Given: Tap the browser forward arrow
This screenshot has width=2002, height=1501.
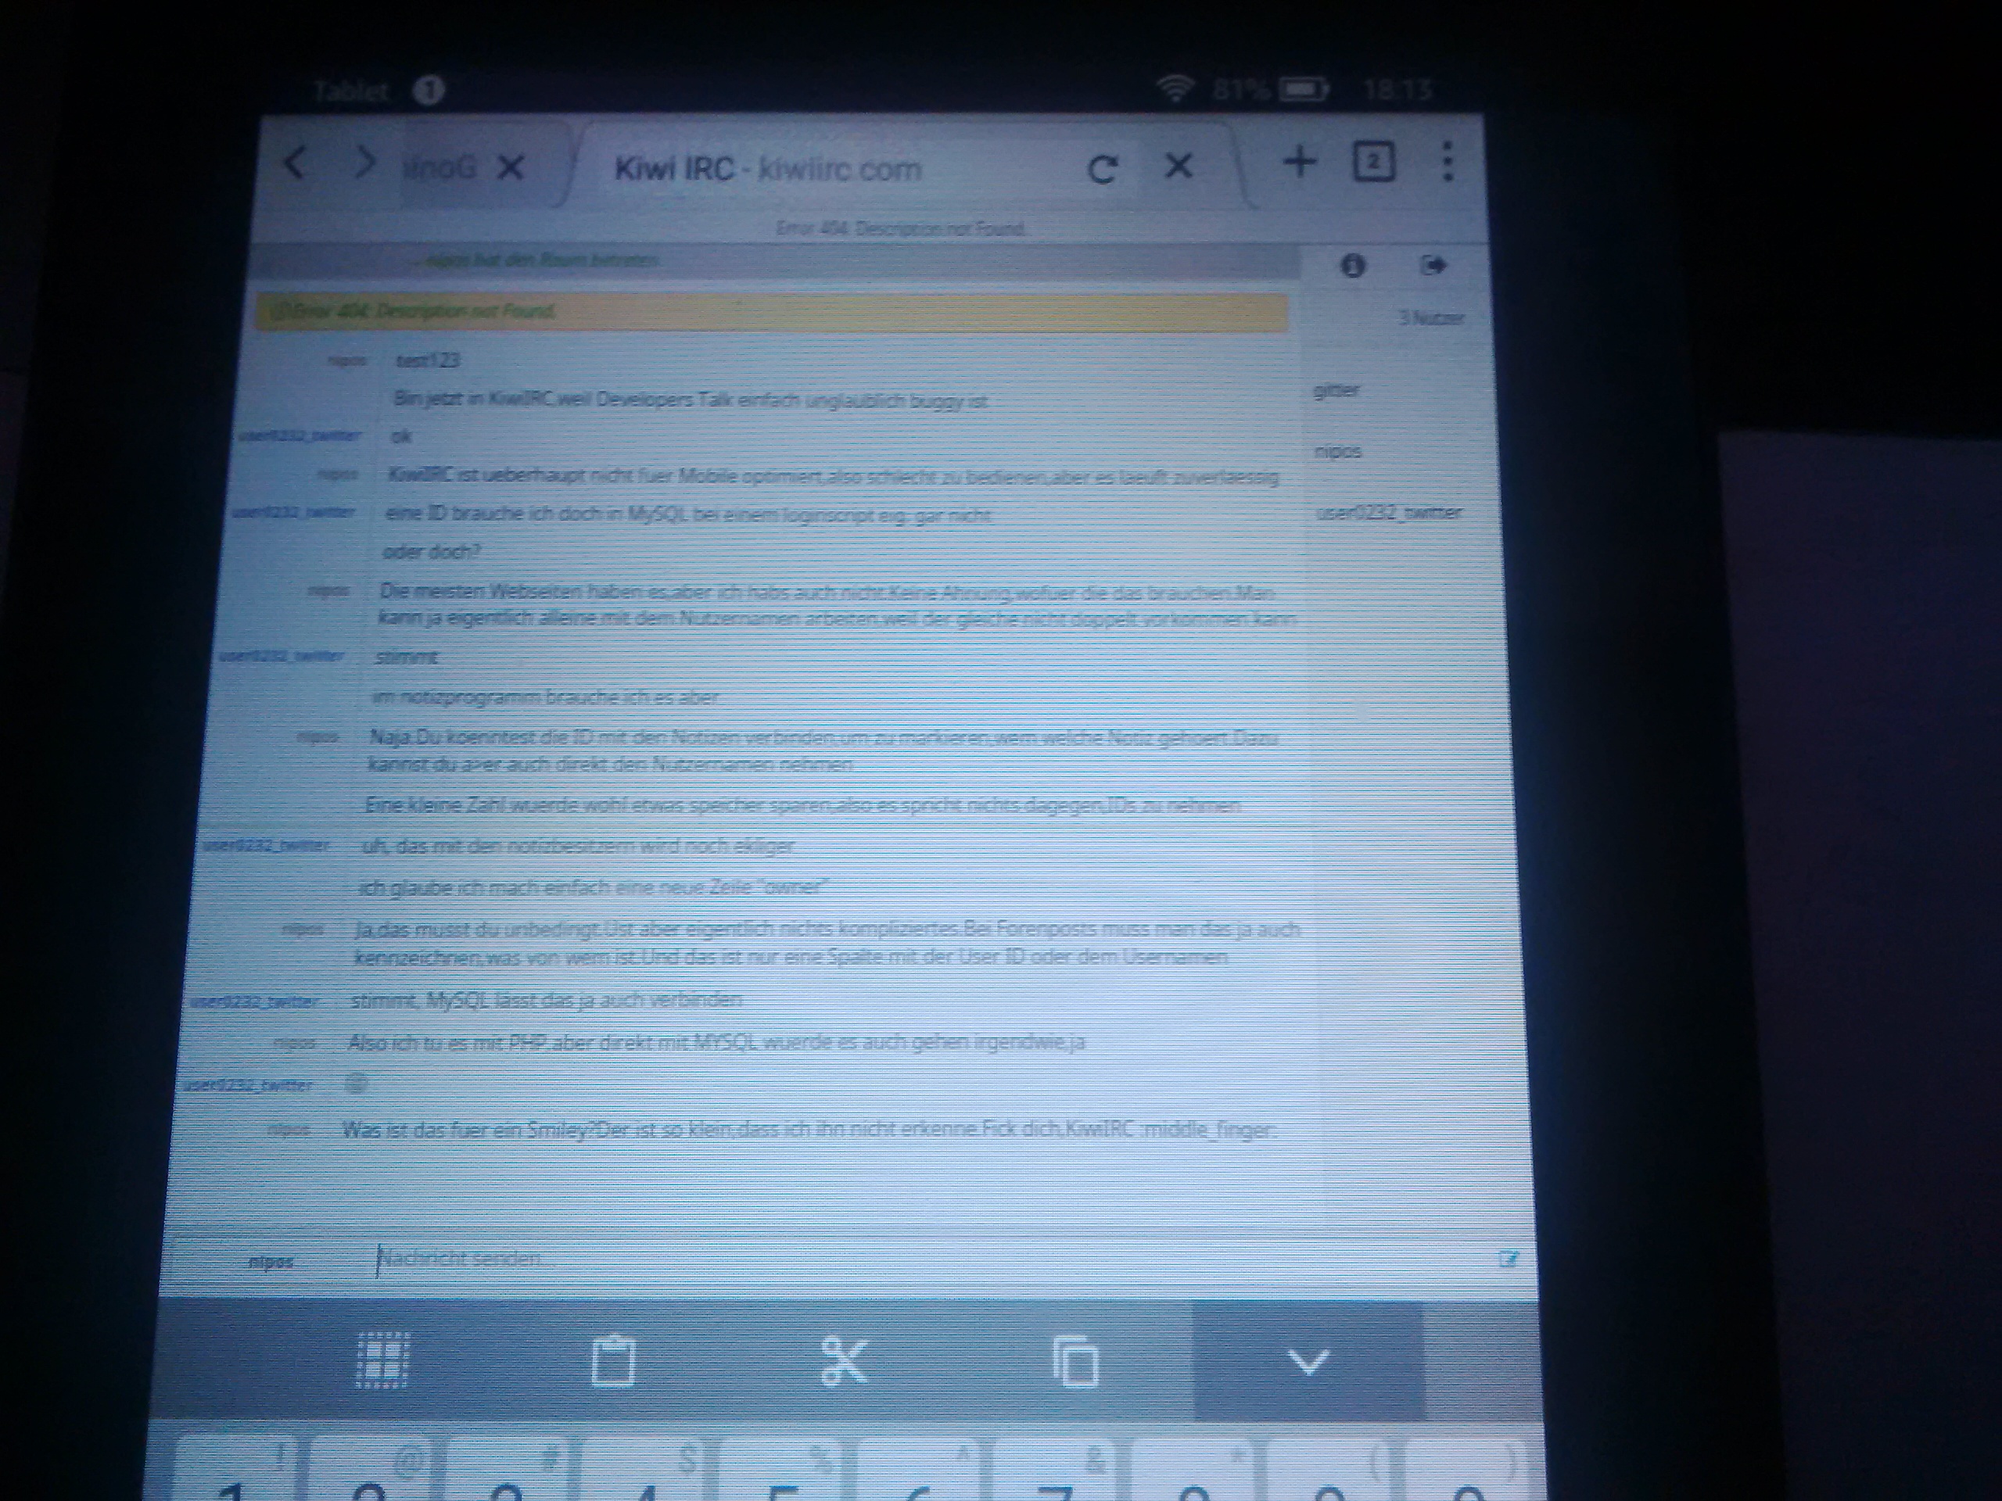Looking at the screenshot, I should coord(364,165).
